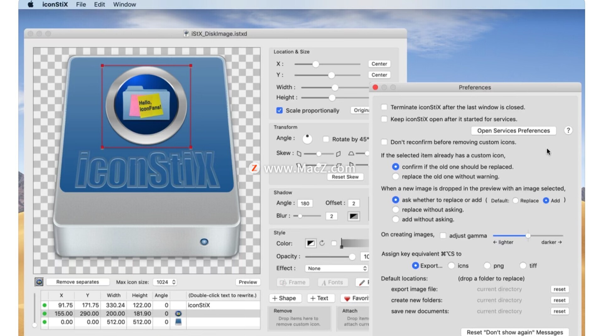Click the Preview button
603x336 pixels.
248,282
